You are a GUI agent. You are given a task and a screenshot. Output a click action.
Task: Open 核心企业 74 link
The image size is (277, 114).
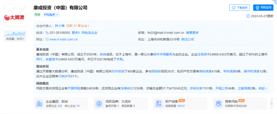pyautogui.click(x=72, y=106)
